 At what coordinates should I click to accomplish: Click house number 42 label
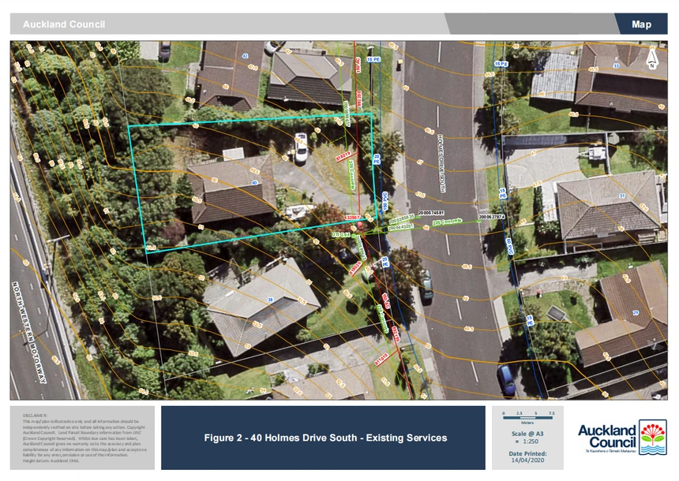coord(245,56)
